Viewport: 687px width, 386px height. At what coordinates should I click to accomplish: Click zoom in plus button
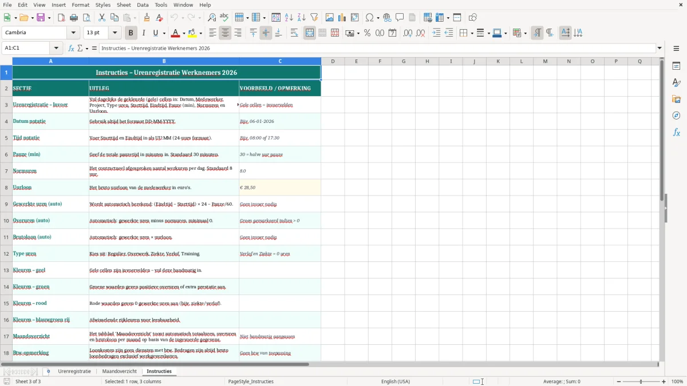point(664,381)
